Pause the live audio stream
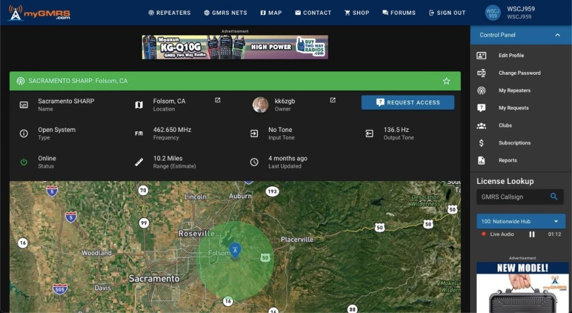 tap(532, 234)
